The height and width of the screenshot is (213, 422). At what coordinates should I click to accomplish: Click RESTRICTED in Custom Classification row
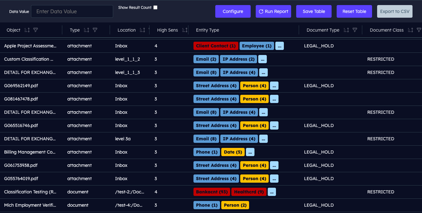(x=381, y=59)
